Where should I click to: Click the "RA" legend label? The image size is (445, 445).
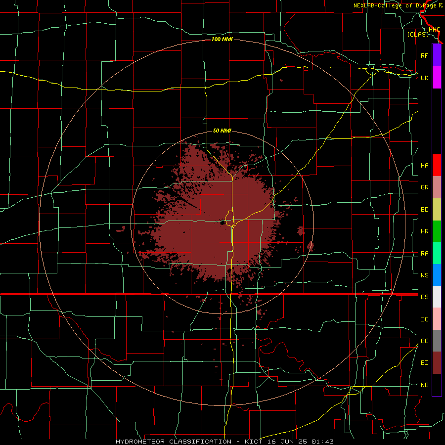[x=424, y=254]
